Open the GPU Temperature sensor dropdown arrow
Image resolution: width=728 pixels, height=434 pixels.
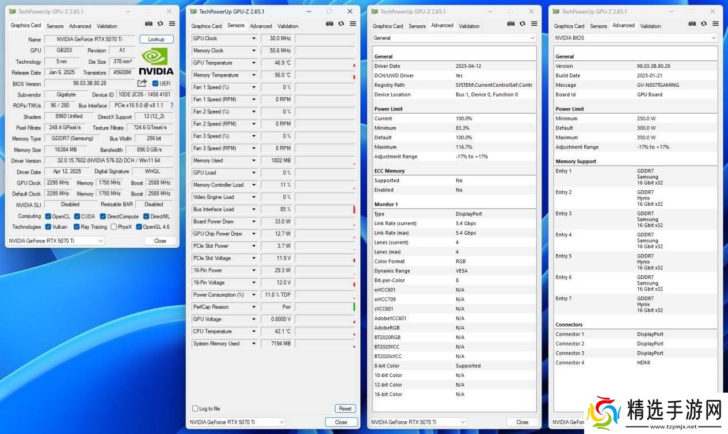click(253, 63)
